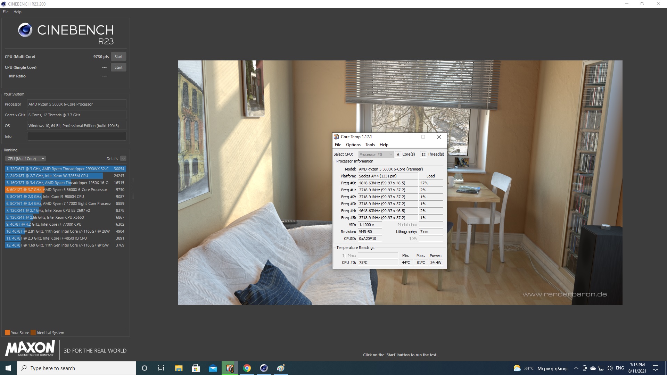The height and width of the screenshot is (375, 667).
Task: Click the Core Temp model field
Action: pos(401,169)
